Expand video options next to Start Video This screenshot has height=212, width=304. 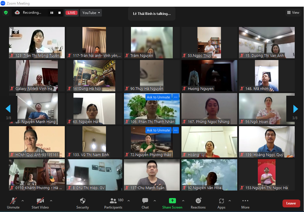click(51, 201)
